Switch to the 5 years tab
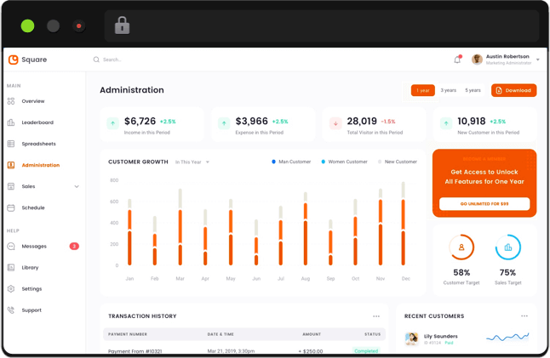The image size is (550, 358). coord(473,90)
